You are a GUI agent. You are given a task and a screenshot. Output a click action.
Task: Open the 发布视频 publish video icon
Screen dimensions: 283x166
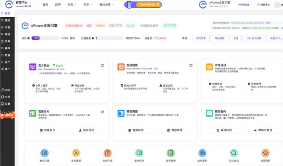[76, 153]
